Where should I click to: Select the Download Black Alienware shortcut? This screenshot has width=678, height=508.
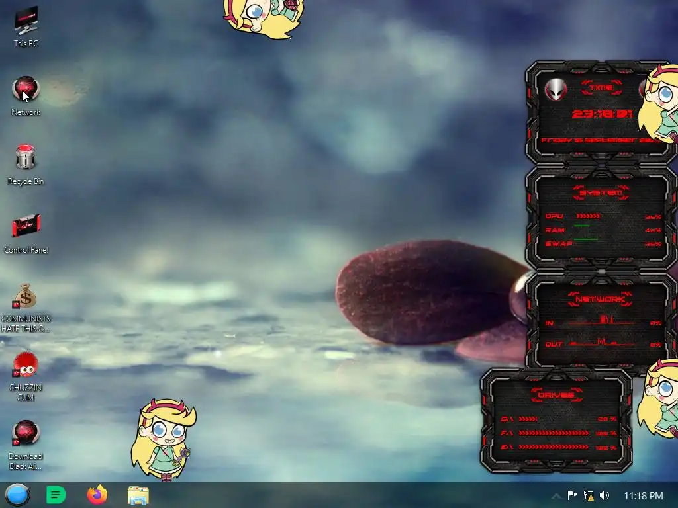coord(26,445)
